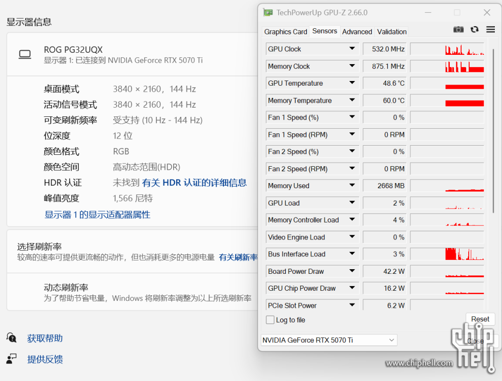Viewport: 502px width, 381px height.
Task: Open the GPU Load sensor dropdown
Action: coord(352,203)
